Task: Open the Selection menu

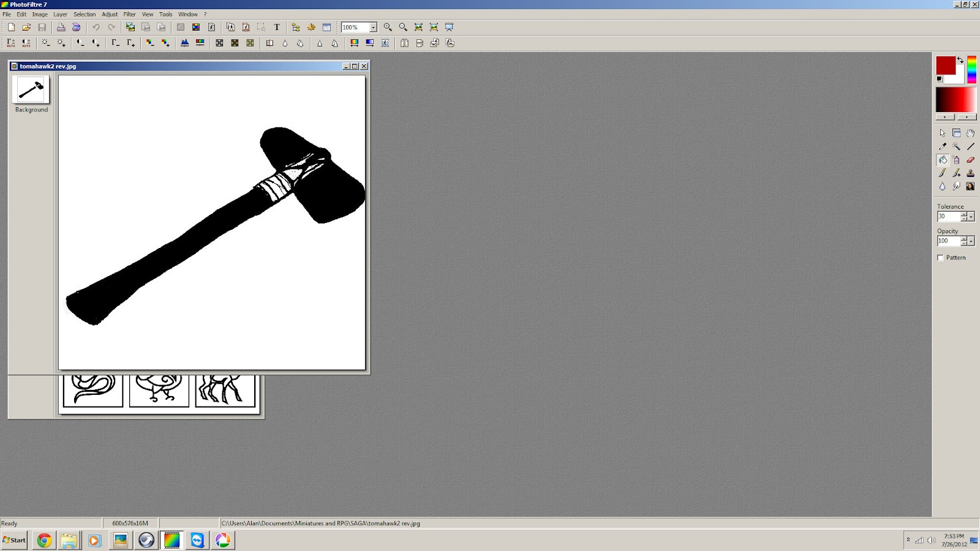Action: [85, 14]
